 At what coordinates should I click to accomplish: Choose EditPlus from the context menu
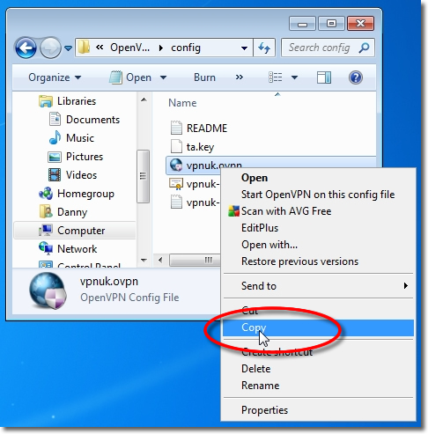(x=318, y=228)
